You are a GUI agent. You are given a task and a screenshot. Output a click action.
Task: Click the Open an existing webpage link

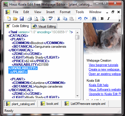click(x=105, y=74)
